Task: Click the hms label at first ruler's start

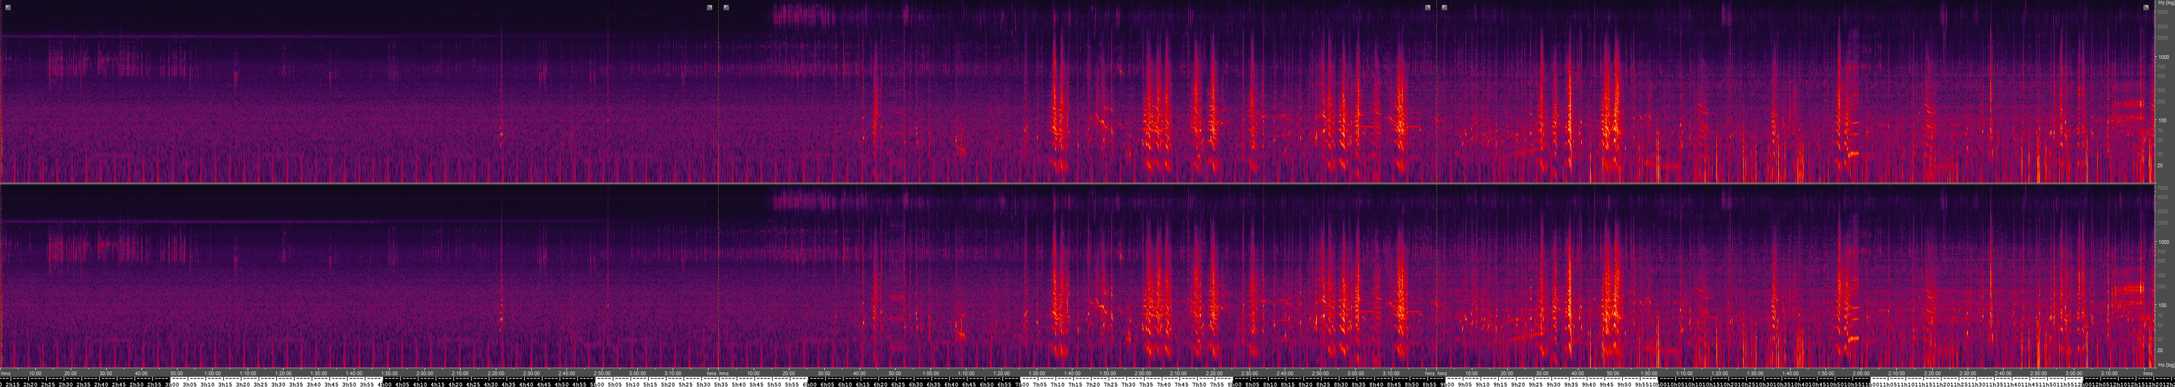Action: [6, 373]
